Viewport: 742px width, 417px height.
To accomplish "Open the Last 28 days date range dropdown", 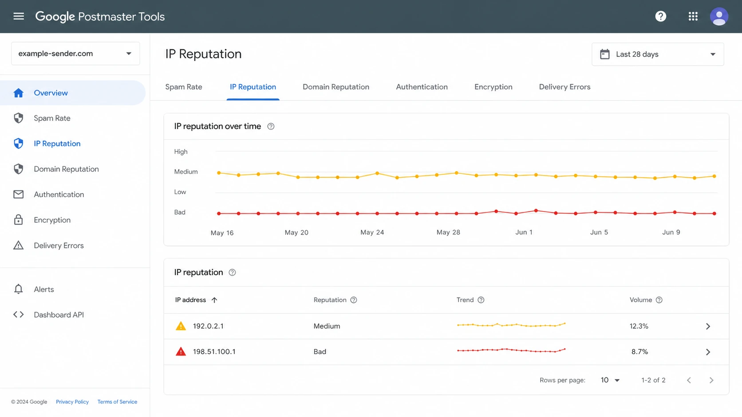I will click(x=658, y=54).
